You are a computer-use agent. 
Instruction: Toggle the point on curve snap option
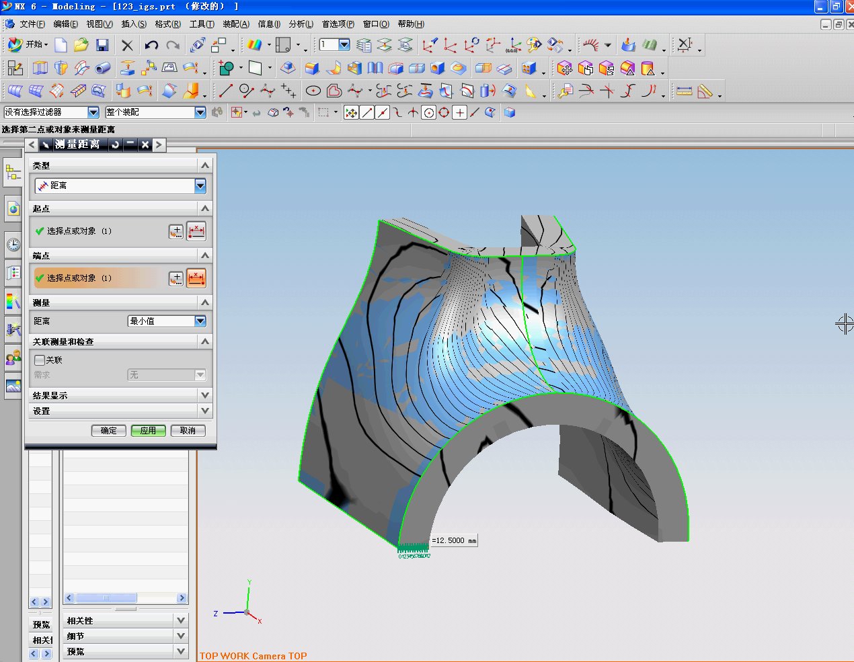(x=475, y=112)
